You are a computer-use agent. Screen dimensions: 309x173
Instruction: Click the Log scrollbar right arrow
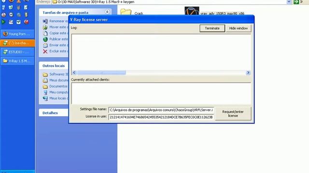coord(248,73)
